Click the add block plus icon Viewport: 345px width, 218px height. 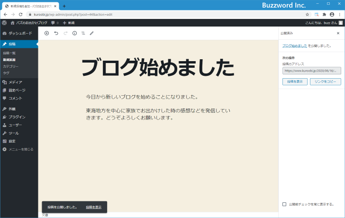click(46, 33)
